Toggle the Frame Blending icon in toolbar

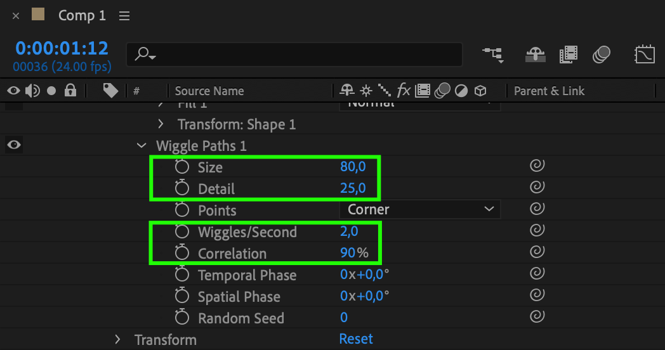[569, 55]
